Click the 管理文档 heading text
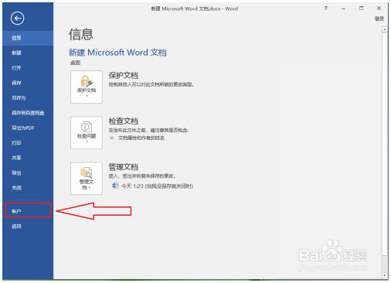This screenshot has width=391, height=283. pos(124,167)
